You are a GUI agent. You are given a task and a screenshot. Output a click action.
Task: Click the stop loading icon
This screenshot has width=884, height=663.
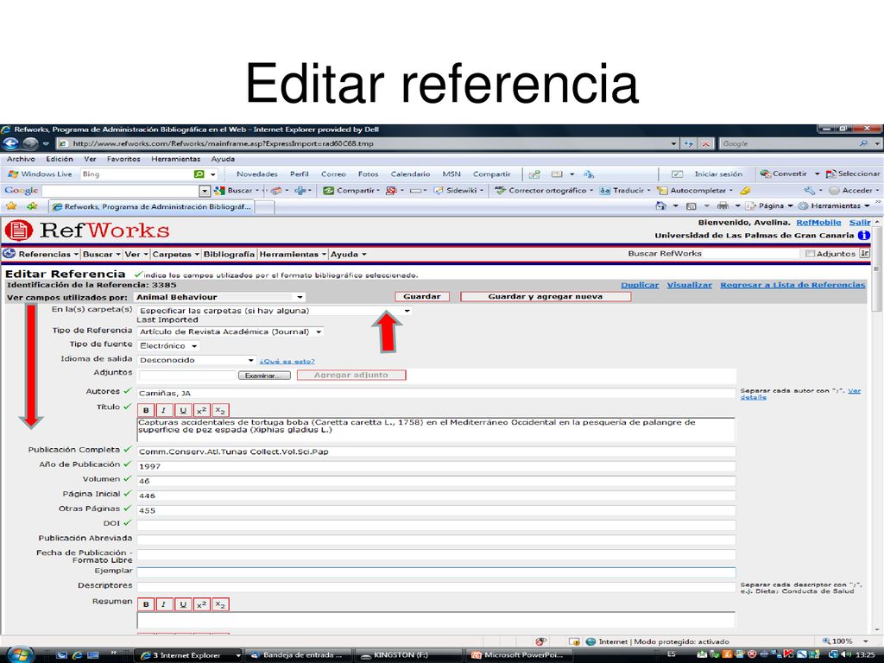(x=706, y=144)
